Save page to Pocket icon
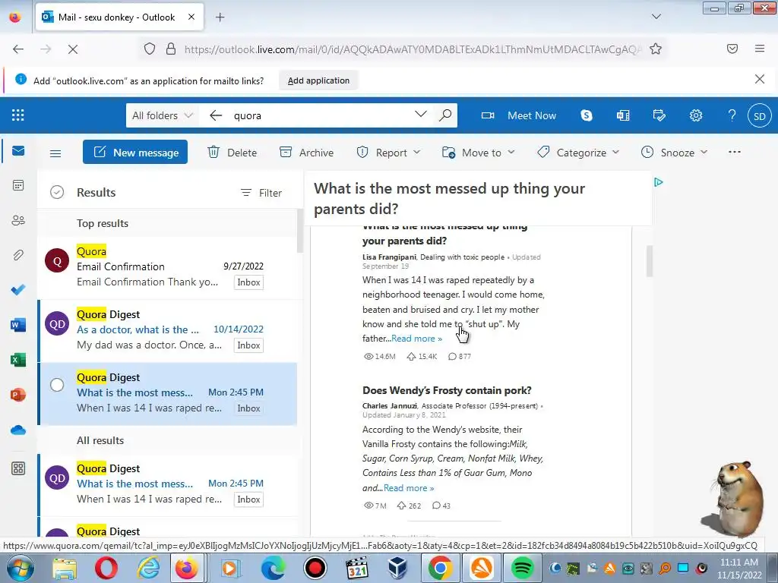The width and height of the screenshot is (778, 583). (x=732, y=49)
